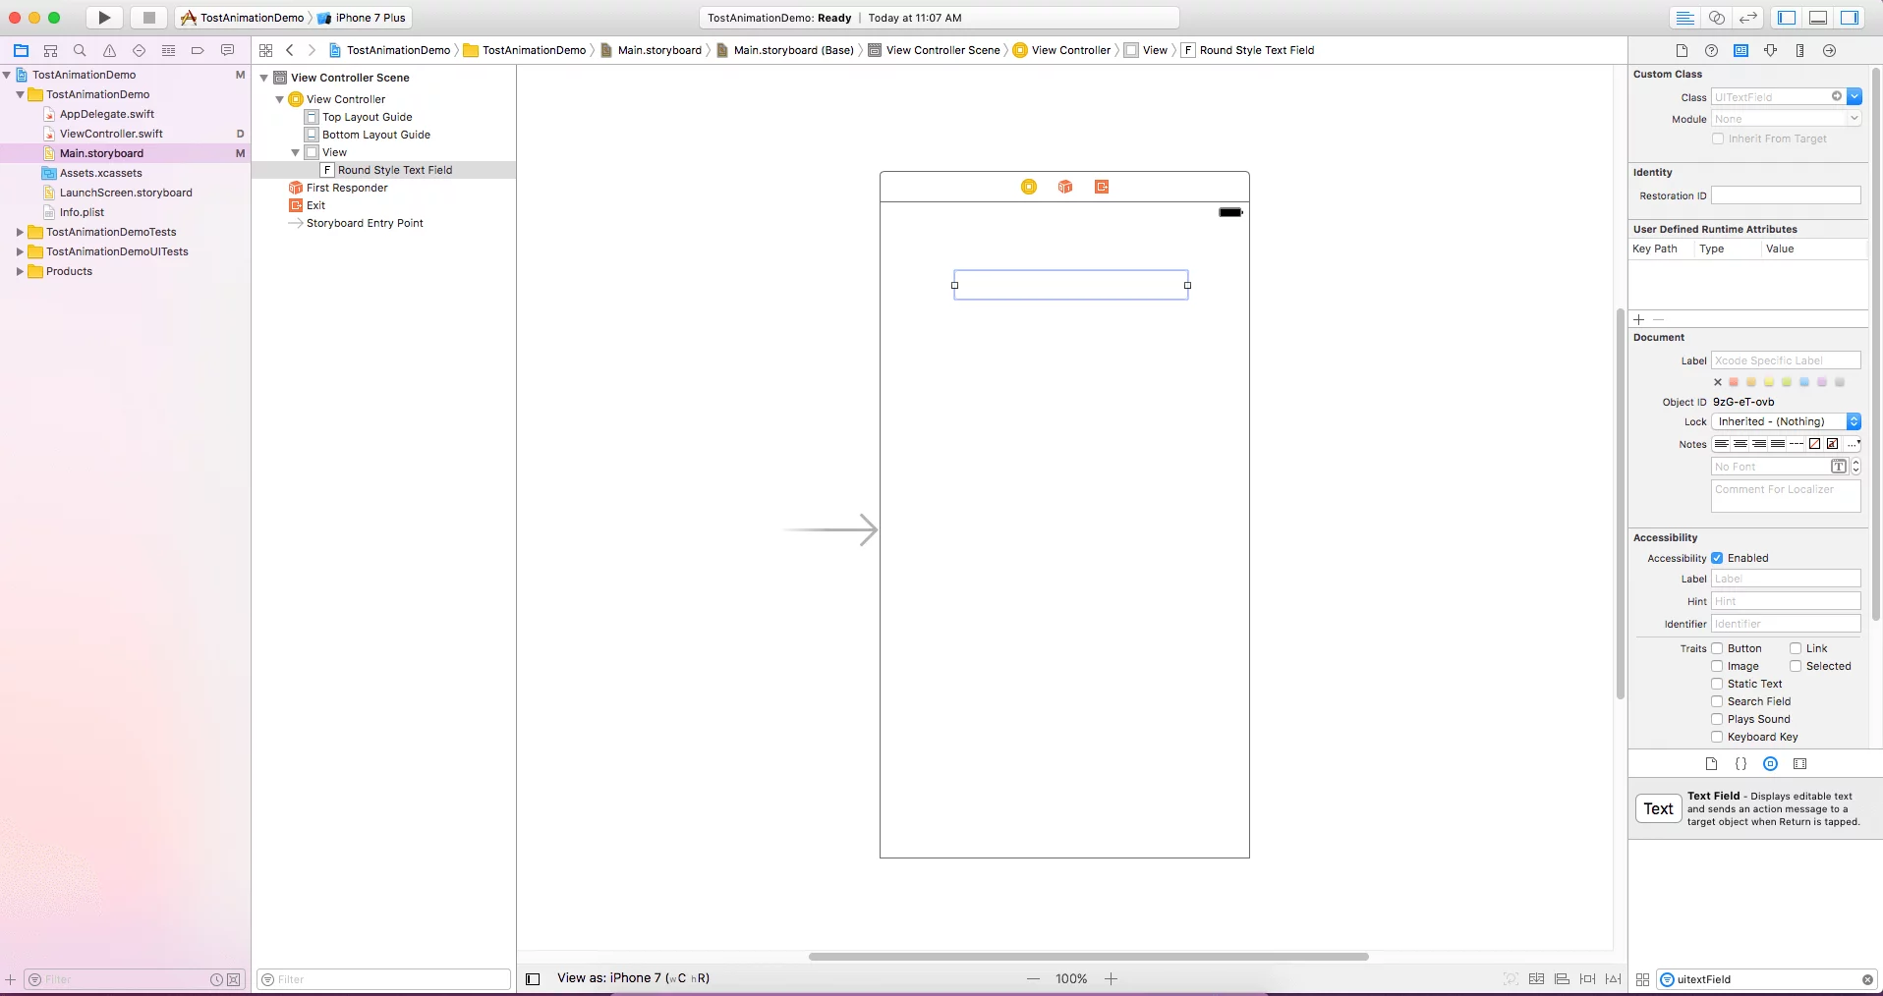Open the Assistant editor

point(1717,18)
